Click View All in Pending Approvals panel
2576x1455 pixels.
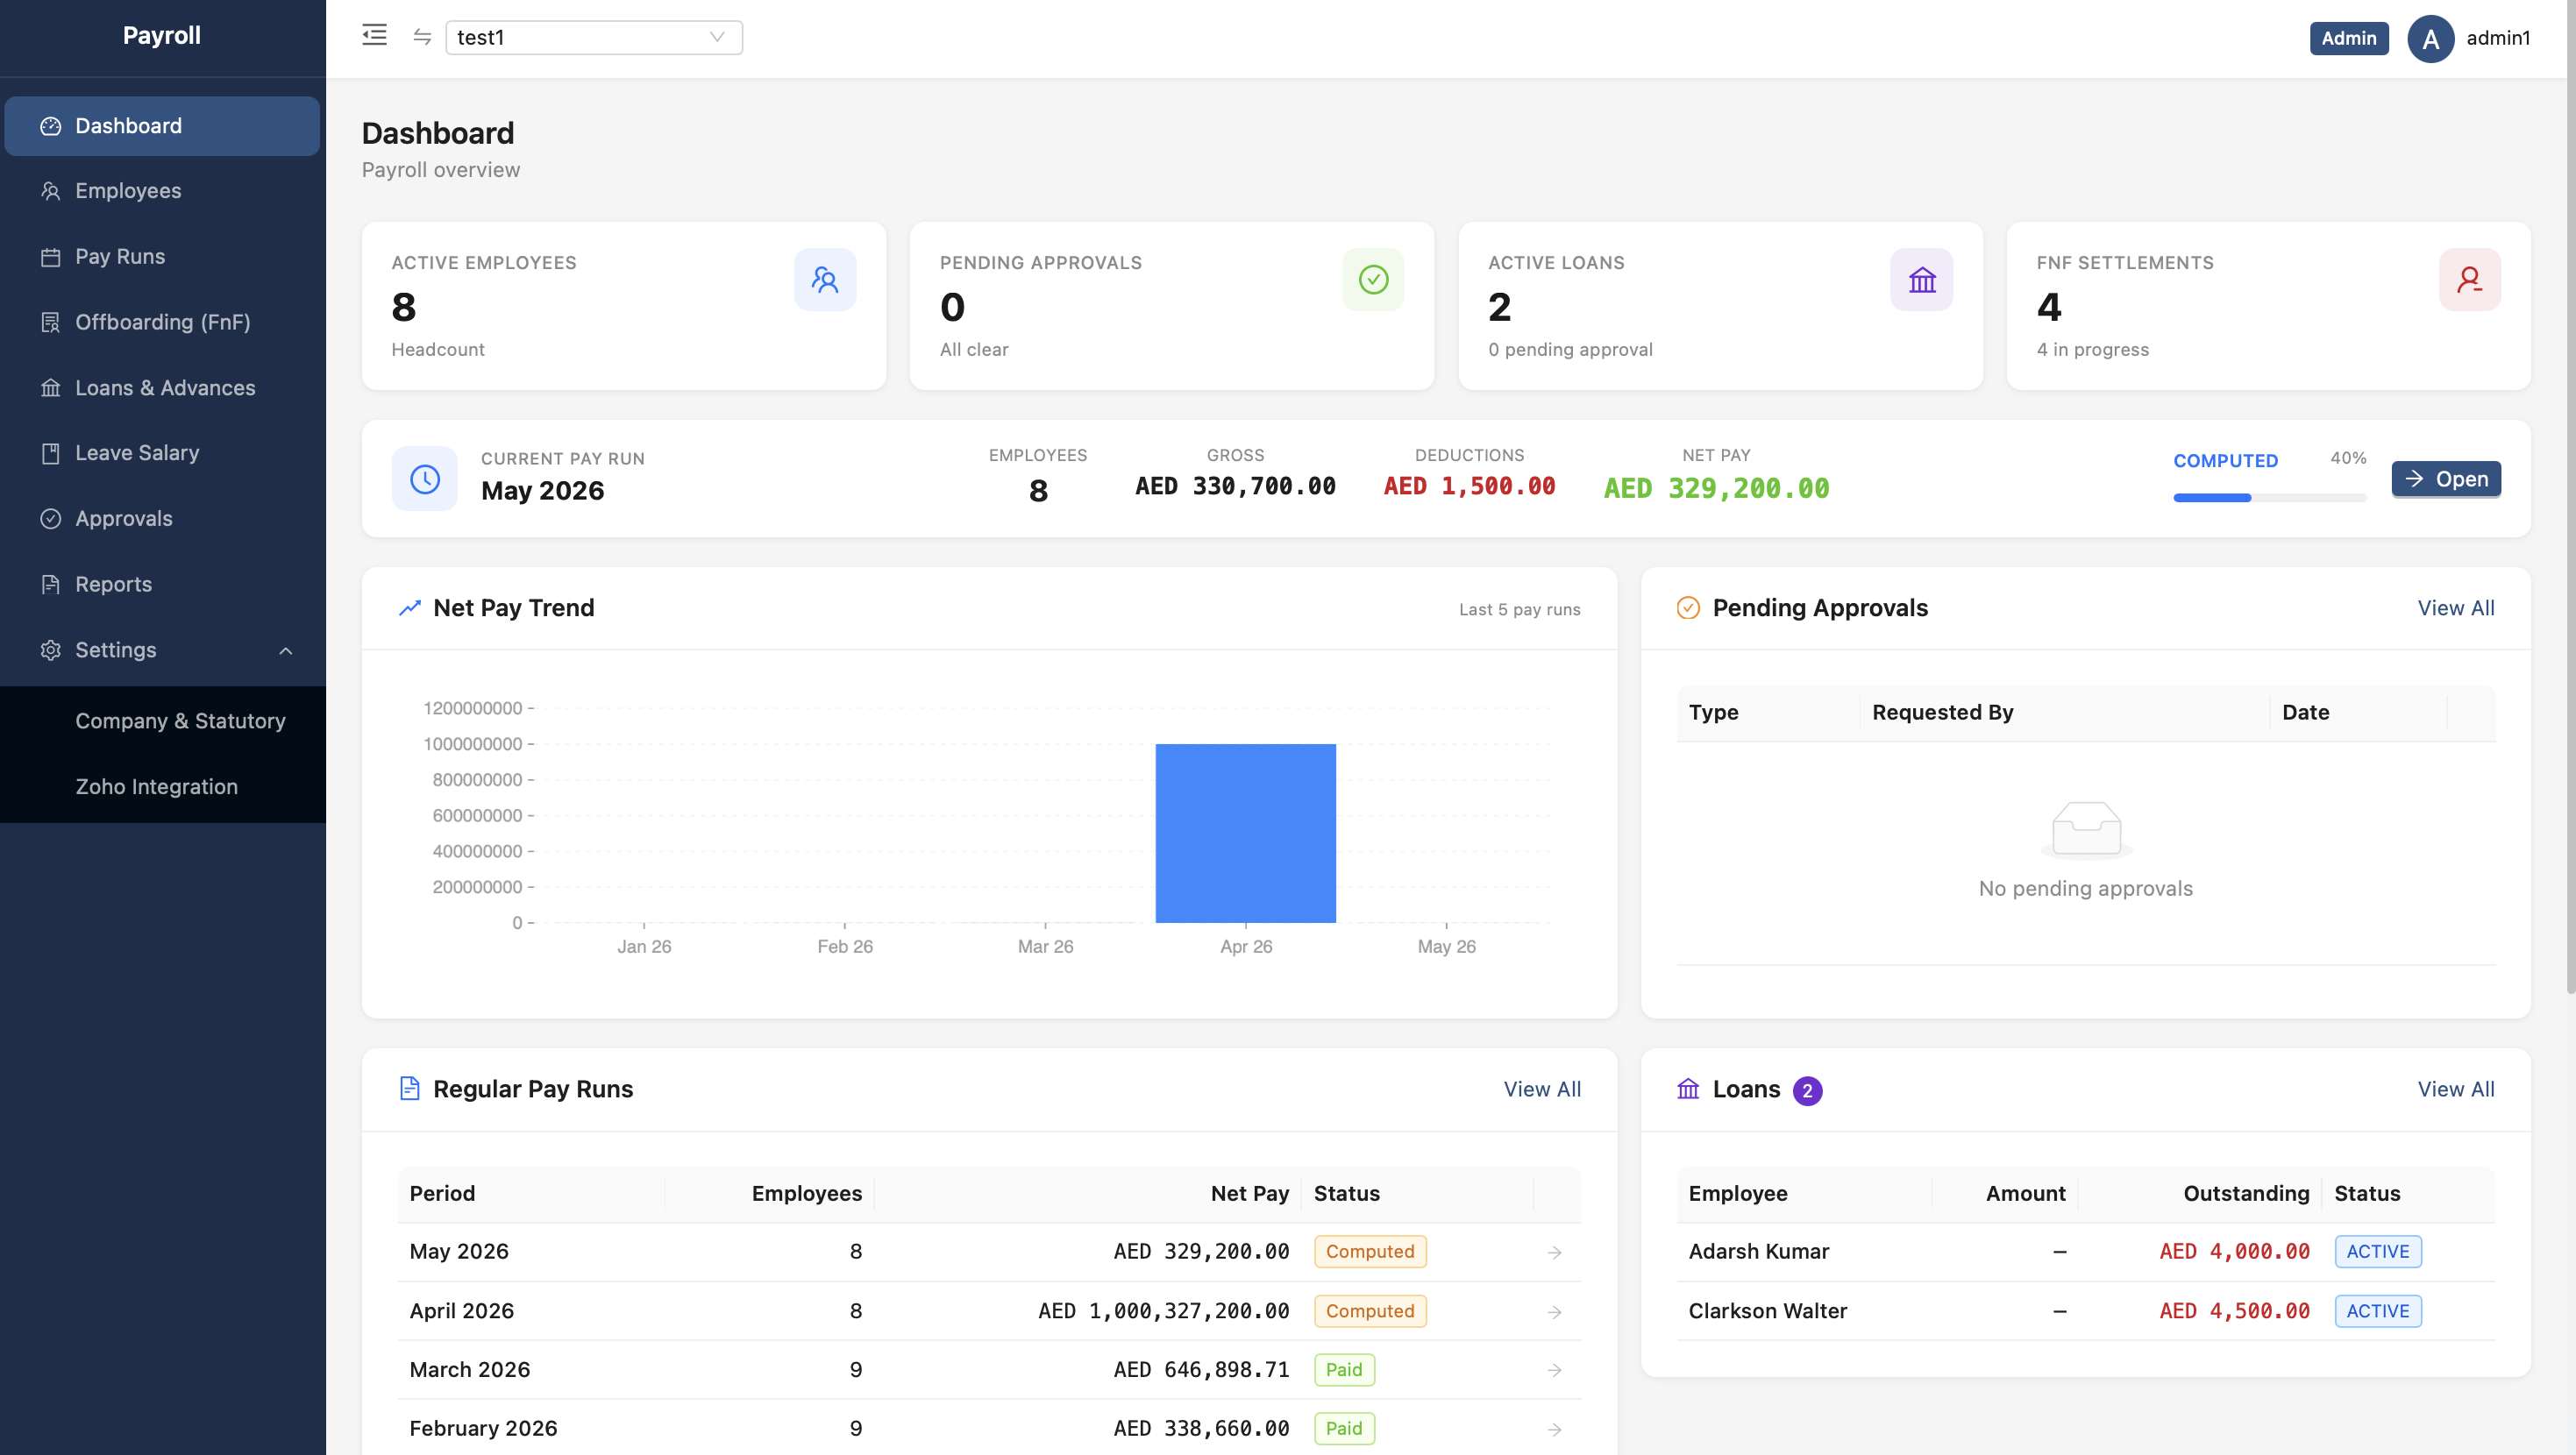2455,608
